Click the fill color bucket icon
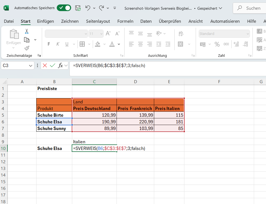 pos(97,44)
